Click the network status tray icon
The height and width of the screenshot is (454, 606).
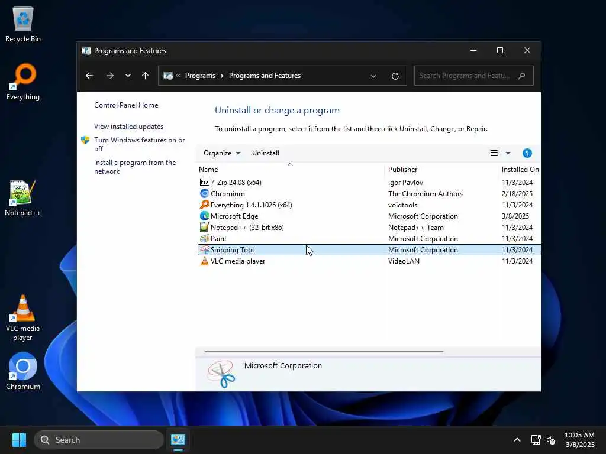tap(536, 440)
